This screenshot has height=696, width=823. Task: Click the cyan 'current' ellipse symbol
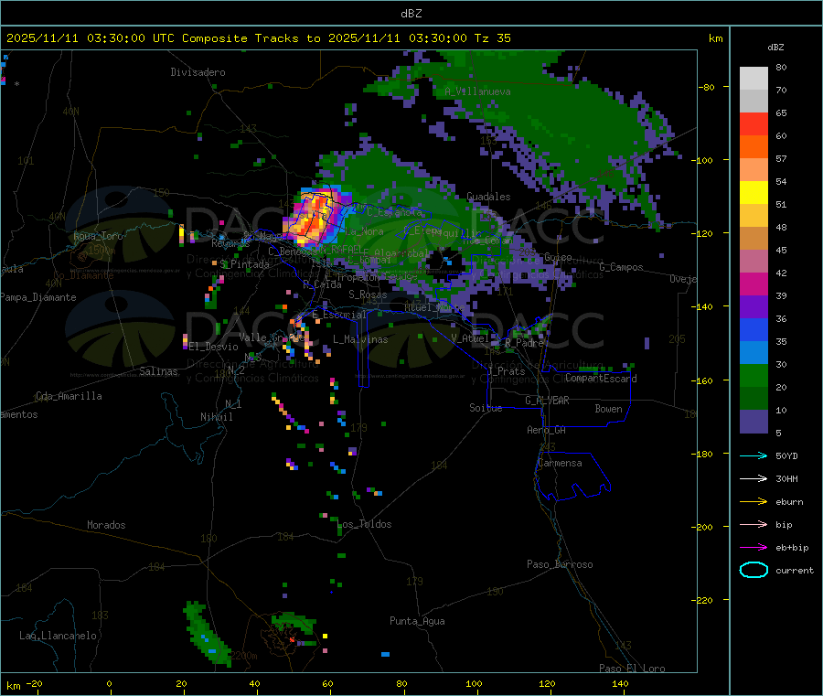coord(754,570)
